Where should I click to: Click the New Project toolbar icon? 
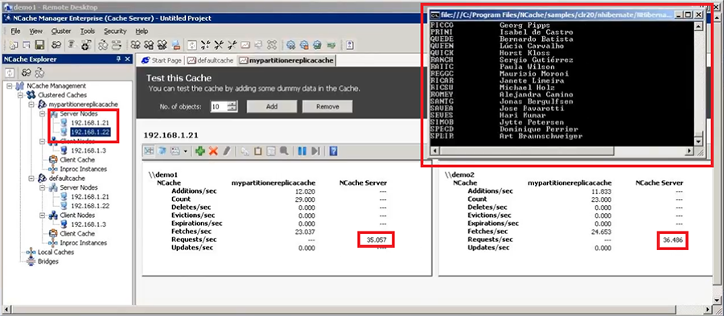click(14, 45)
